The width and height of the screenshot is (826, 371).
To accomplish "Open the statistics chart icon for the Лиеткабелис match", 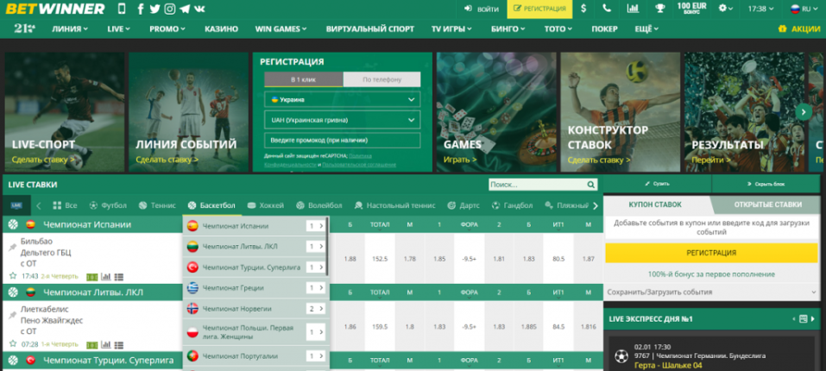I will pyautogui.click(x=106, y=345).
